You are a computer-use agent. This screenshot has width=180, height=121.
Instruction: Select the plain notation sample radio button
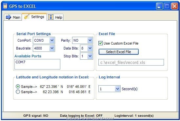click(x=18, y=92)
